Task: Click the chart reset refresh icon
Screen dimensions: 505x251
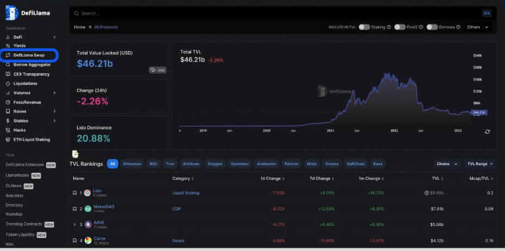Action: tap(487, 131)
